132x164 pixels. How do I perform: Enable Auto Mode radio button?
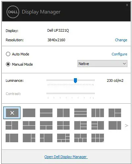click(8, 54)
